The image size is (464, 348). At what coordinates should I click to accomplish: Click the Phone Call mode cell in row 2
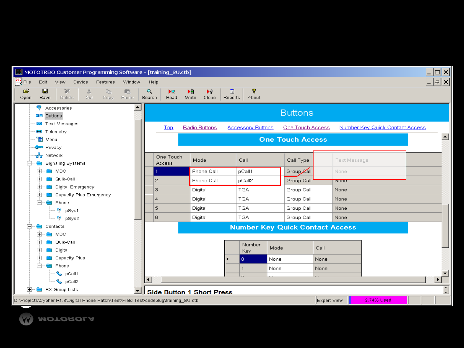213,180
